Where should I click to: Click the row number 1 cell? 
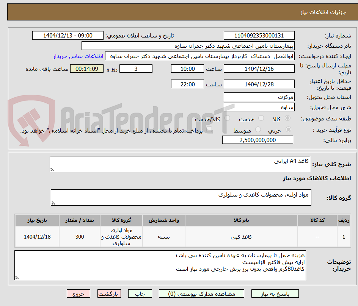tap(344, 237)
